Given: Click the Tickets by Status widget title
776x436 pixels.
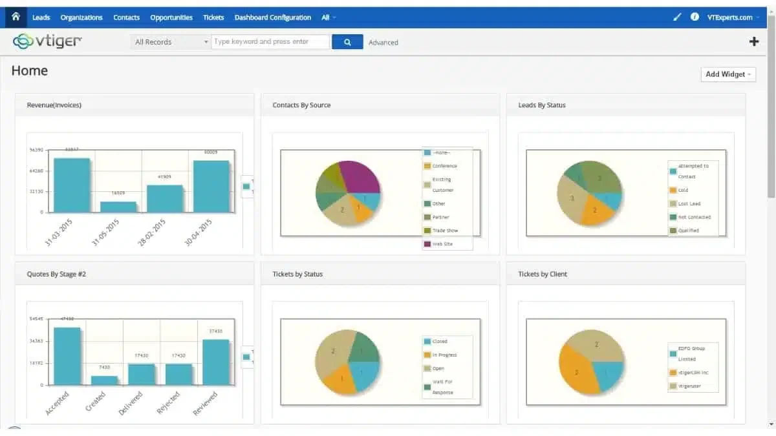Looking at the screenshot, I should click(297, 274).
